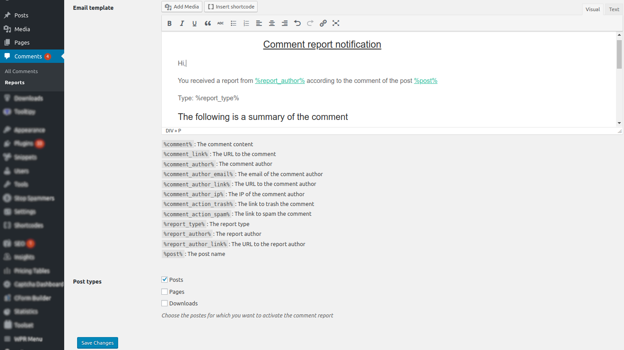Center align the text
624x350 pixels.
[x=272, y=24]
